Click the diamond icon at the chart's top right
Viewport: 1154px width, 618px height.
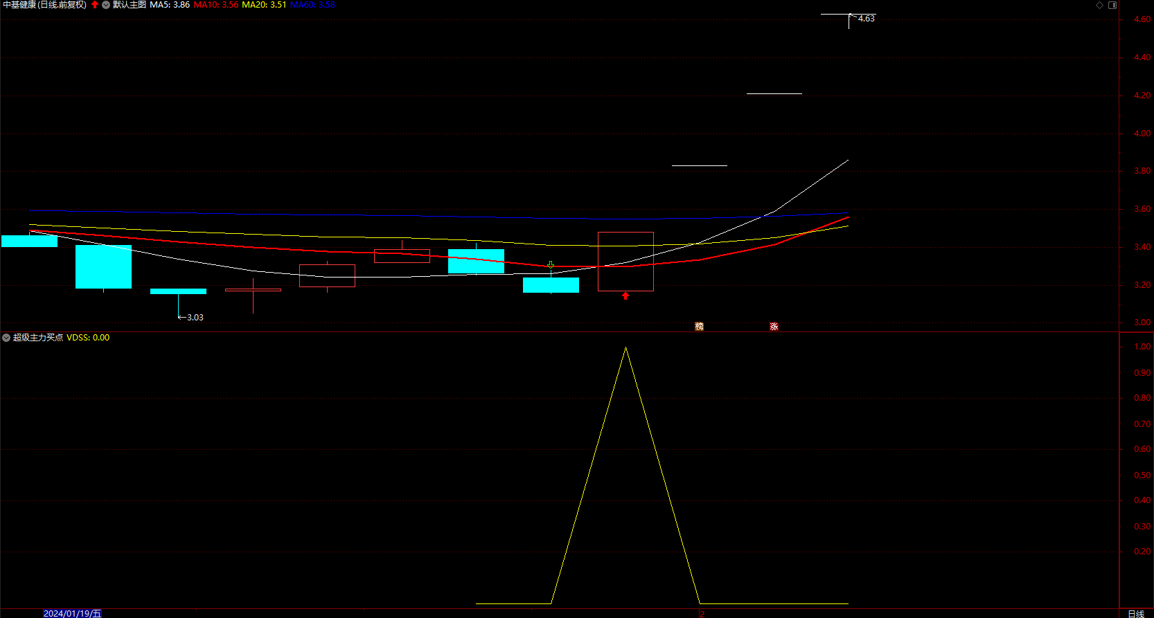[x=1099, y=5]
